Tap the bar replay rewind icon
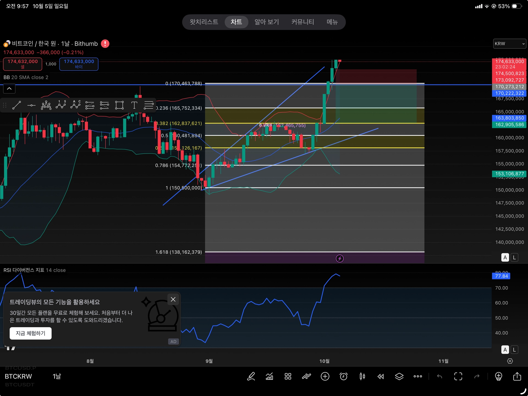The height and width of the screenshot is (396, 528). point(381,376)
